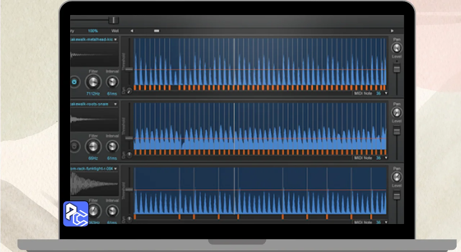Expand the MIDI Note dropdown on first track

click(x=386, y=93)
